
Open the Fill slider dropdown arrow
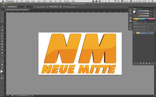click(x=154, y=30)
